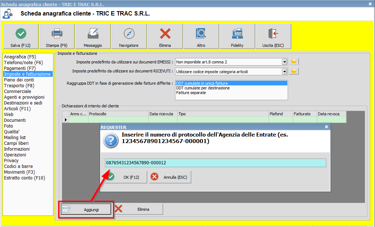Launch the Navigatore compass icon
Viewport: 375px width, 227px height.
[x=129, y=34]
